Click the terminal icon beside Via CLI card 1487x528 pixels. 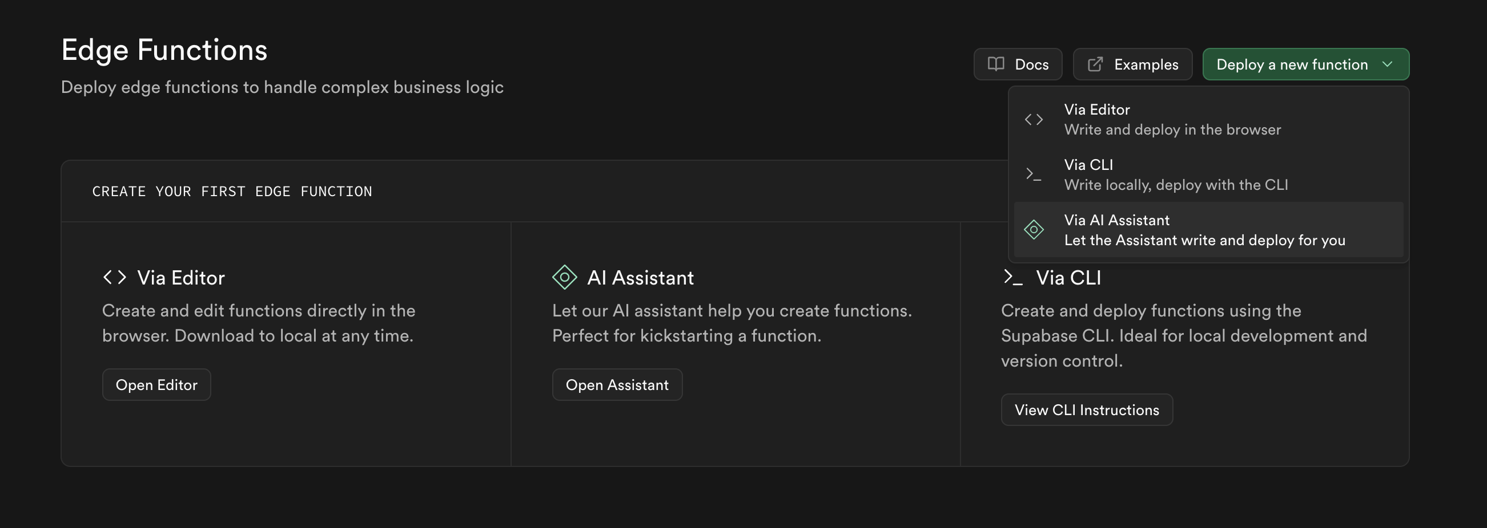pos(1012,277)
